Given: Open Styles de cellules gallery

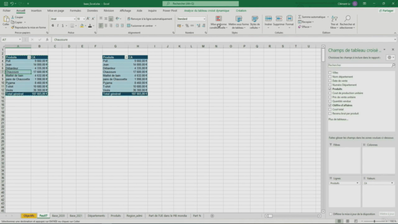Looking at the screenshot, I should click(255, 22).
